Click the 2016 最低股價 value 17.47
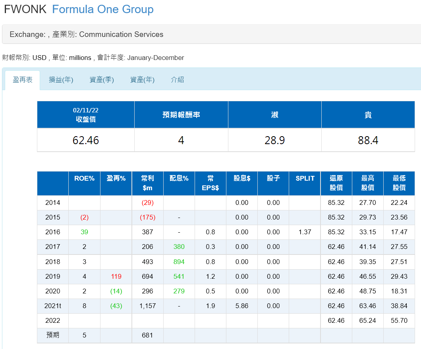The image size is (421, 349). click(399, 232)
